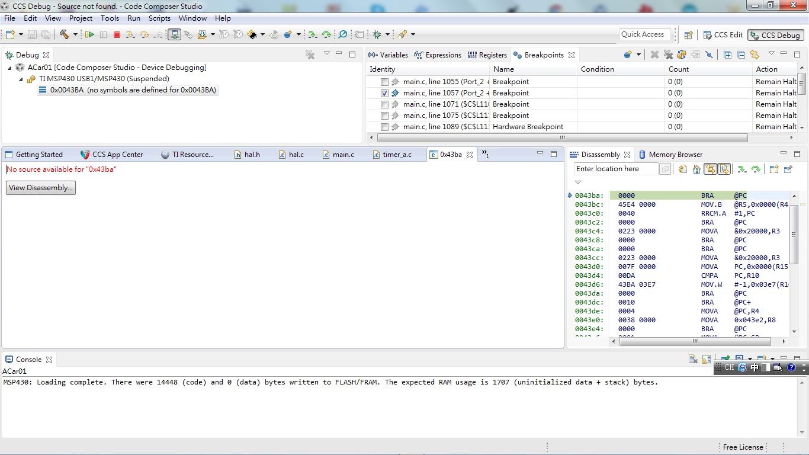
Task: Open the Project menu
Action: click(x=81, y=18)
